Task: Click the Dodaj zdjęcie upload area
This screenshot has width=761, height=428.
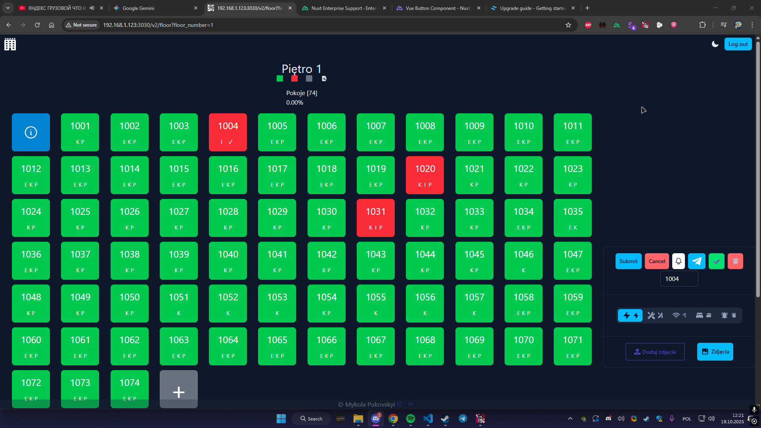Action: pyautogui.click(x=655, y=352)
